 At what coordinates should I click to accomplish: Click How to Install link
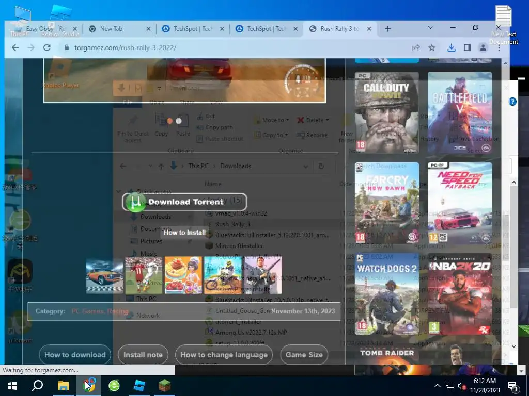pyautogui.click(x=184, y=233)
